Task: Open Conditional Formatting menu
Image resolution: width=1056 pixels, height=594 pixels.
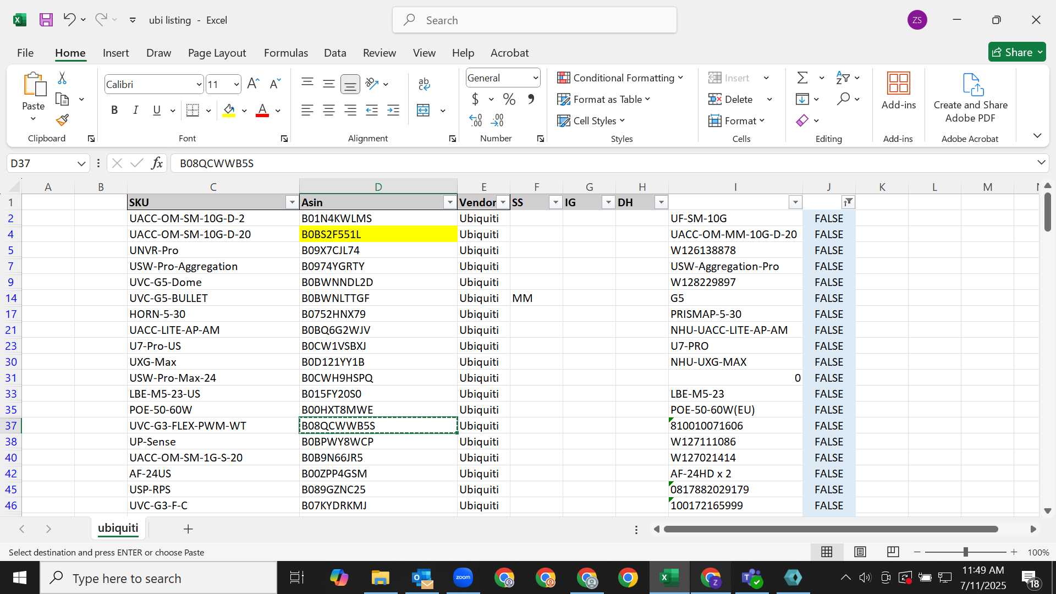Action: tap(620, 78)
